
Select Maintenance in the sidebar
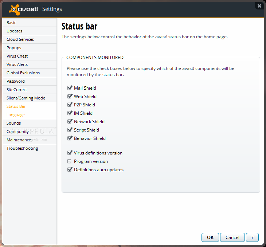pyautogui.click(x=30, y=140)
